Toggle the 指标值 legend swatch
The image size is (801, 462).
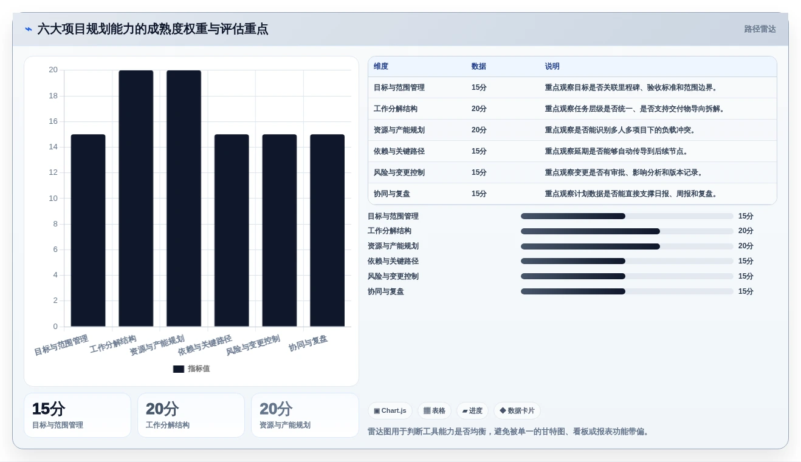click(x=179, y=369)
